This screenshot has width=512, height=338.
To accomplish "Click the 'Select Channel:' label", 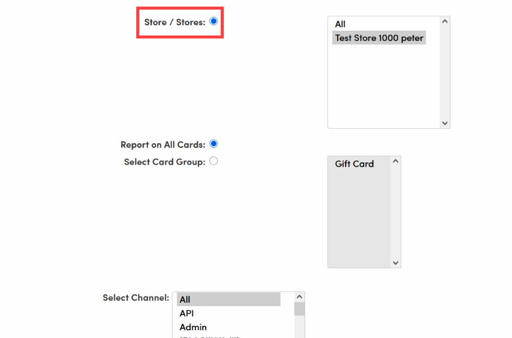I will click(136, 298).
